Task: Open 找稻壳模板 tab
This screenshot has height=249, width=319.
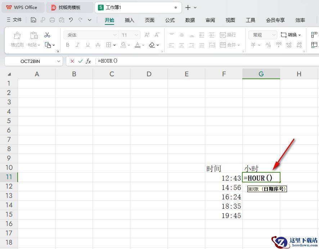Action: point(69,8)
